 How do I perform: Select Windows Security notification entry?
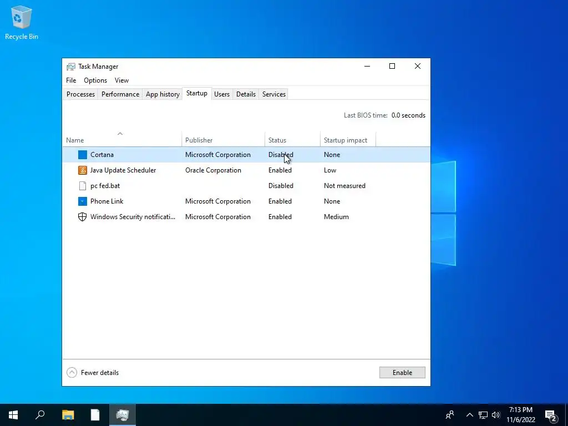click(x=246, y=217)
